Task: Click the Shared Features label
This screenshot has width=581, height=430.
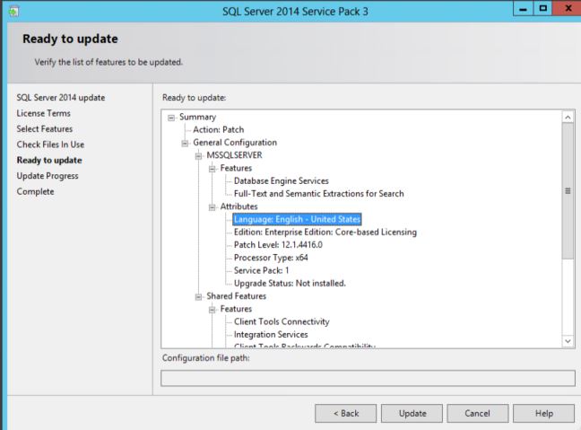Action: click(x=236, y=296)
